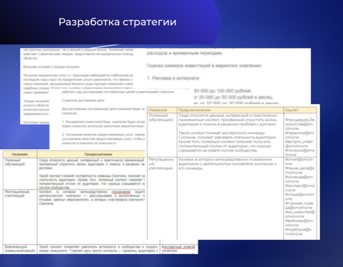Select hashtag "#экспертный_ответ@smolinone"

point(178,249)
